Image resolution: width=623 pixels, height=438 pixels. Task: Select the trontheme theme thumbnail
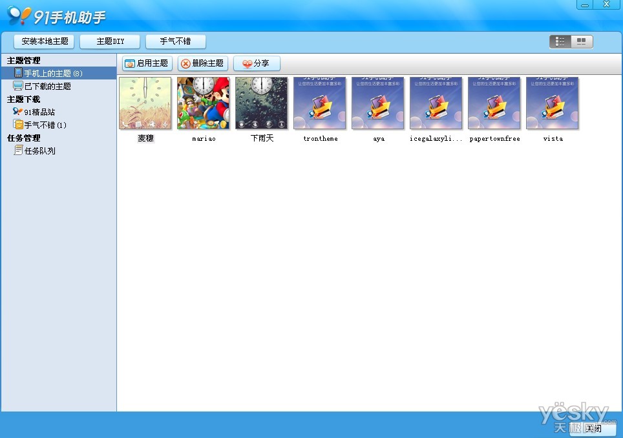pyautogui.click(x=320, y=103)
